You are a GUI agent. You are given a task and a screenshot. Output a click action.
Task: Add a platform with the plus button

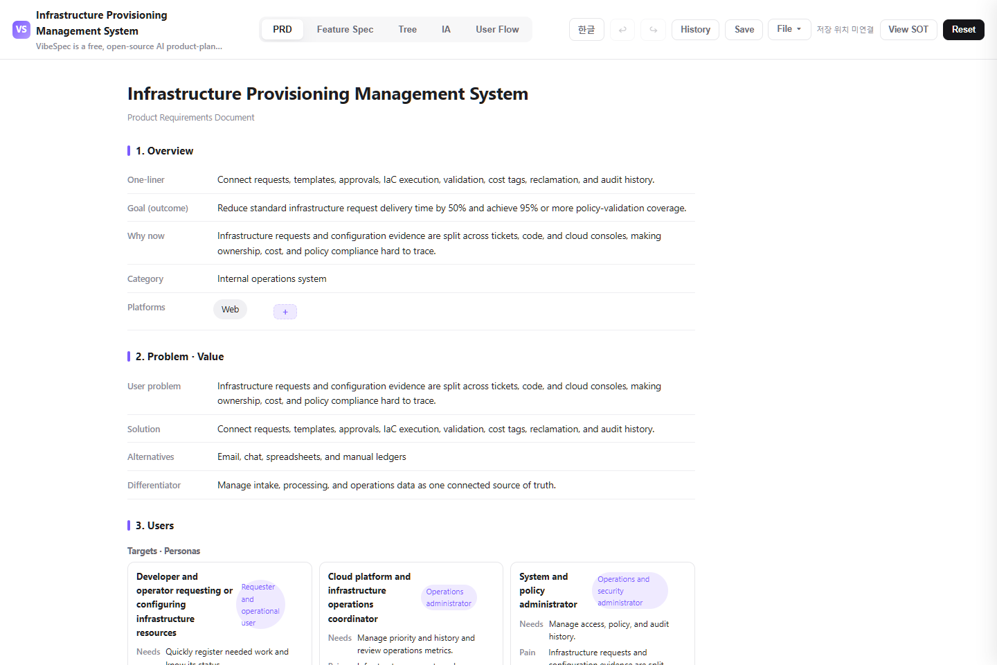point(285,312)
